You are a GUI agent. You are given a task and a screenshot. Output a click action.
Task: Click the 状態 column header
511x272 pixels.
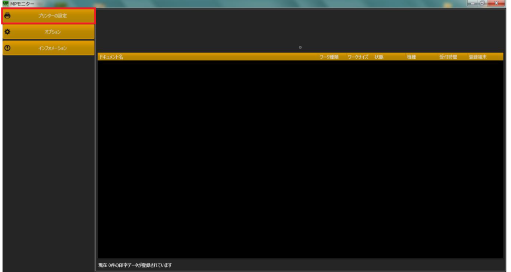click(x=379, y=57)
